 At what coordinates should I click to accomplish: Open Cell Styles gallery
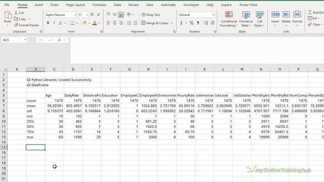click(259, 19)
